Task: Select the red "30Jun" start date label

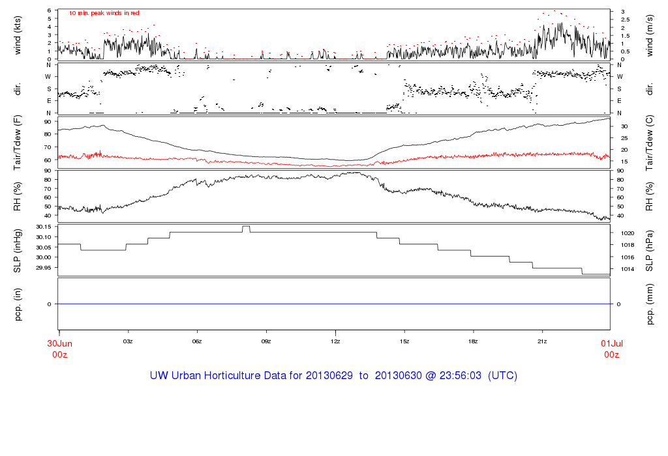Action: 59,343
